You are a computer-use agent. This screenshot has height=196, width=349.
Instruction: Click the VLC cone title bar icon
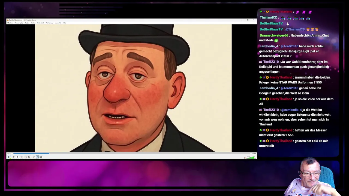[8, 20]
